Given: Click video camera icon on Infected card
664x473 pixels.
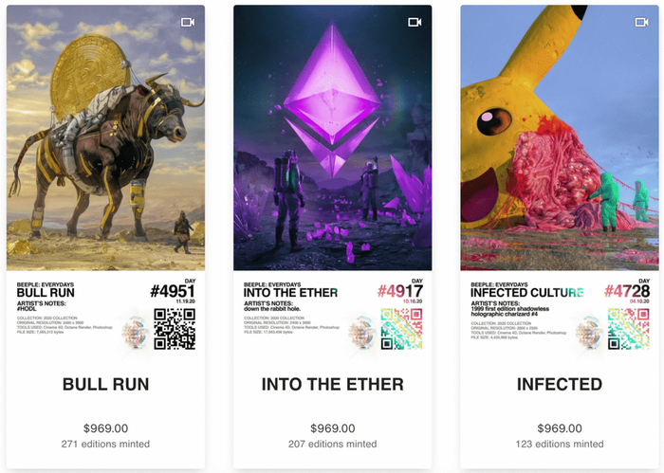Looking at the screenshot, I should 641,22.
